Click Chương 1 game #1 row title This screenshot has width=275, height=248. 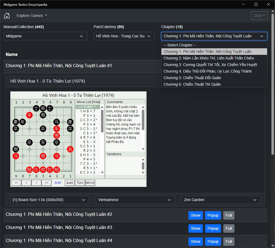[x=59, y=65]
